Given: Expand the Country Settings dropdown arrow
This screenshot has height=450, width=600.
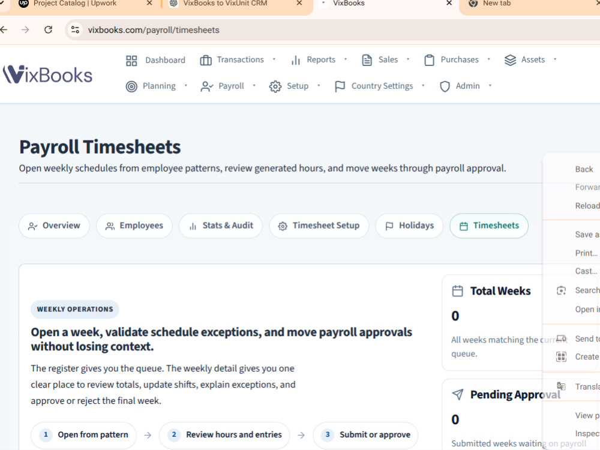Looking at the screenshot, I should pyautogui.click(x=423, y=86).
